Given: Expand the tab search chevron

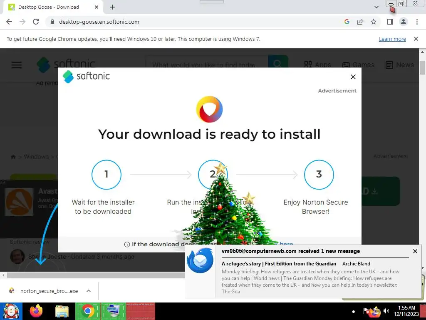Looking at the screenshot, I should pos(376,7).
